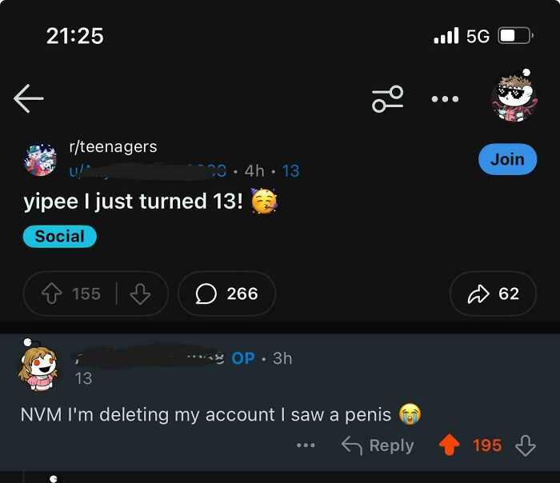Remove upvote on the 195-point comment
The width and height of the screenshot is (560, 483).
click(x=450, y=445)
